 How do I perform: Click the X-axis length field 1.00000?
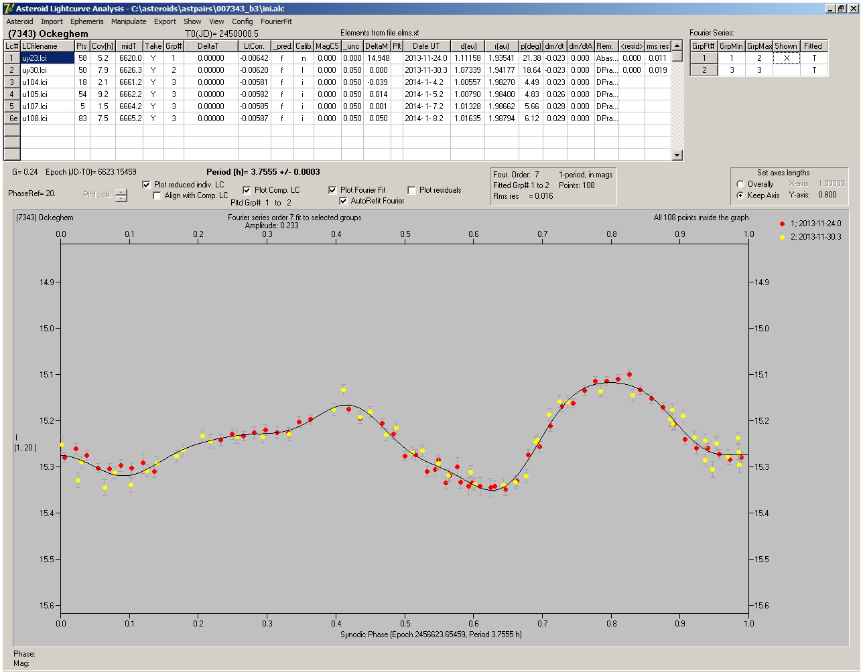(831, 183)
